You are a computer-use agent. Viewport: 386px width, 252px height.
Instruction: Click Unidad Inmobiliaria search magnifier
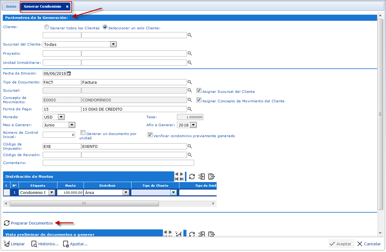click(189, 63)
